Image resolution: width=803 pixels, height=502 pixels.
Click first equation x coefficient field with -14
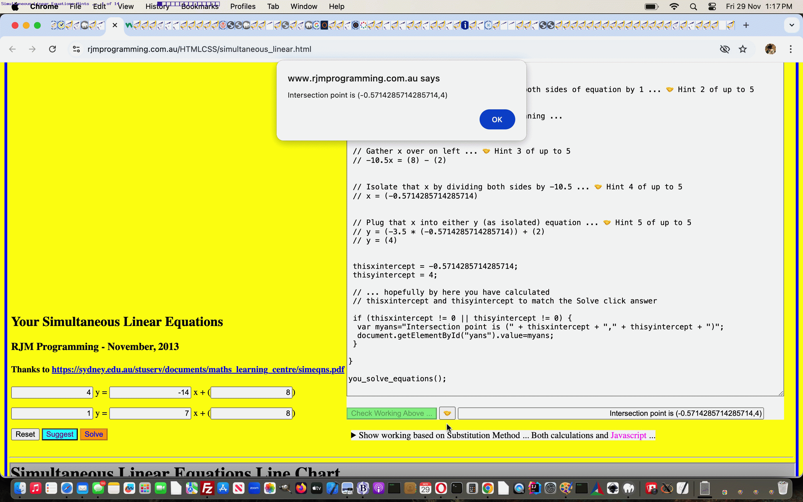click(x=150, y=392)
